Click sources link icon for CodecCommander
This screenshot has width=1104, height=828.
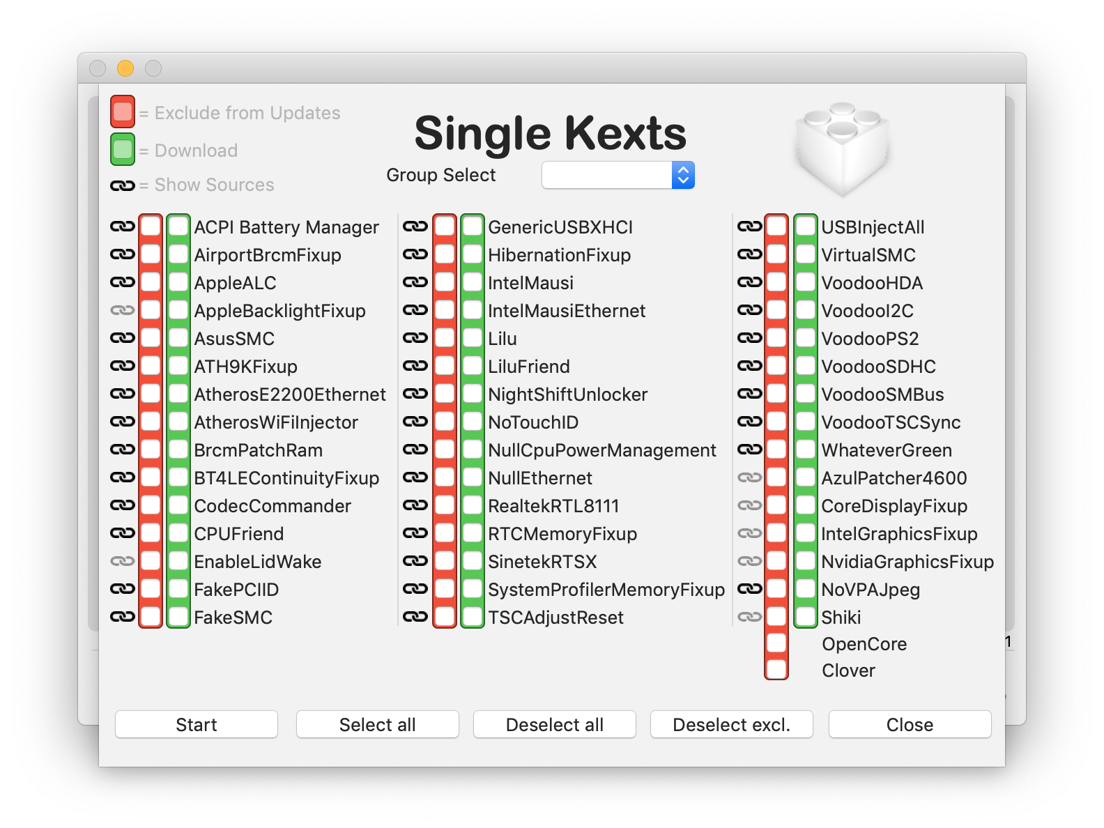click(x=122, y=505)
